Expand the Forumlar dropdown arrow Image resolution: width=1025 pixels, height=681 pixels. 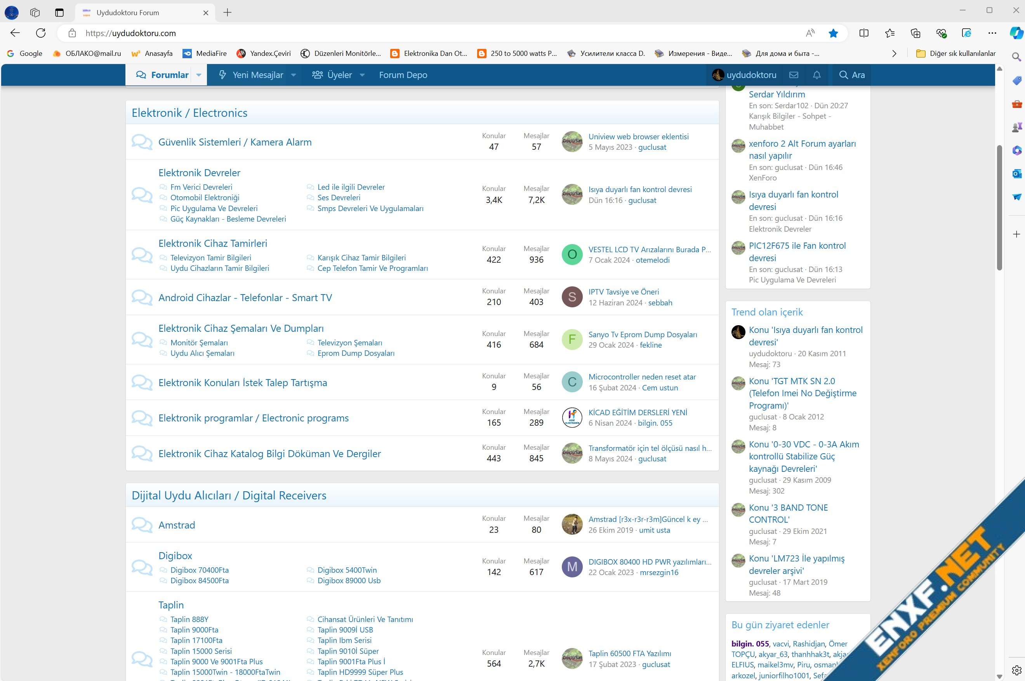[199, 75]
